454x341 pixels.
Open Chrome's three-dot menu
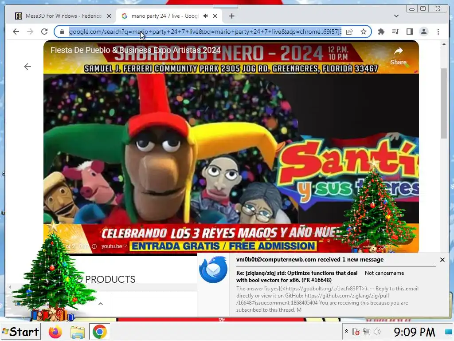[x=438, y=32]
